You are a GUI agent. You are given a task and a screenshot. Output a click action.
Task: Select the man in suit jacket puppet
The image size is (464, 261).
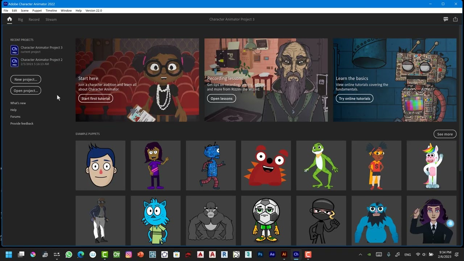tap(100, 220)
